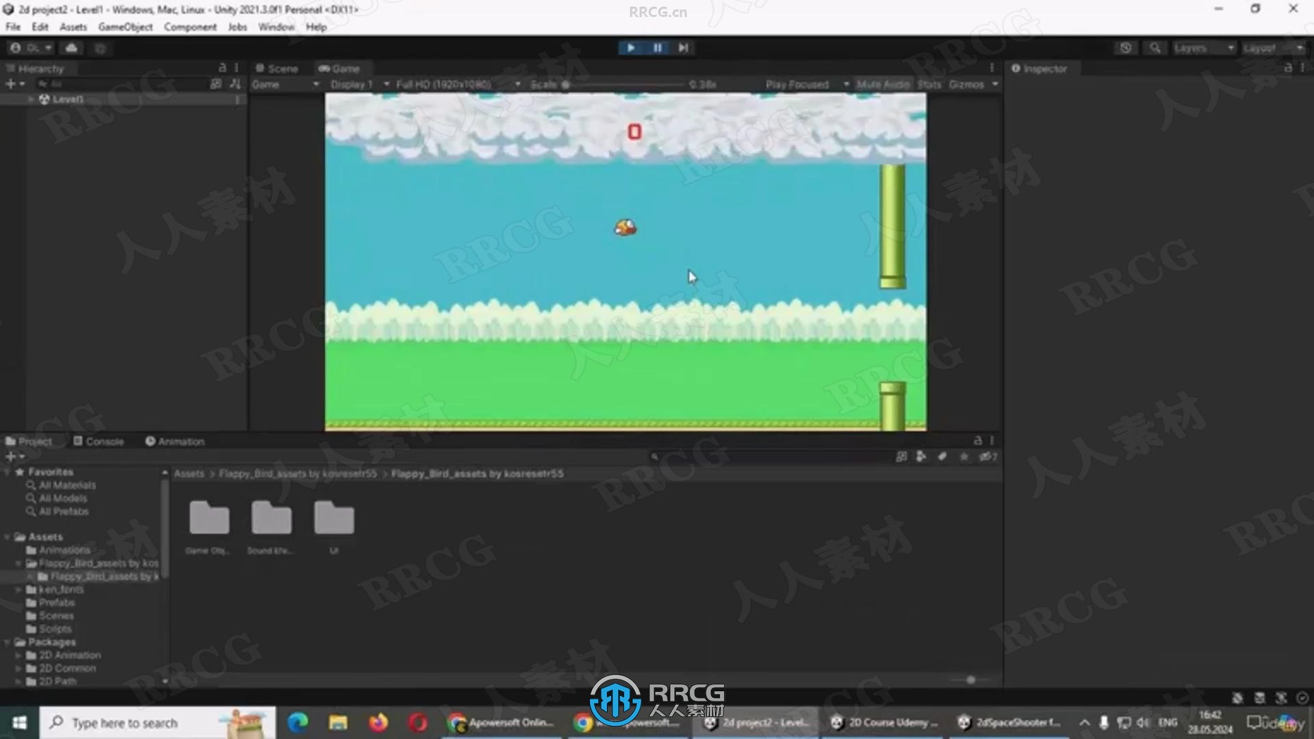Open the Full HD resolution dropdown

click(x=458, y=84)
